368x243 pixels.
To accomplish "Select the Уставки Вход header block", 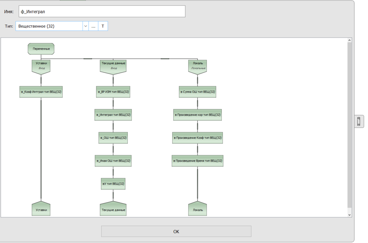I will pos(41,66).
